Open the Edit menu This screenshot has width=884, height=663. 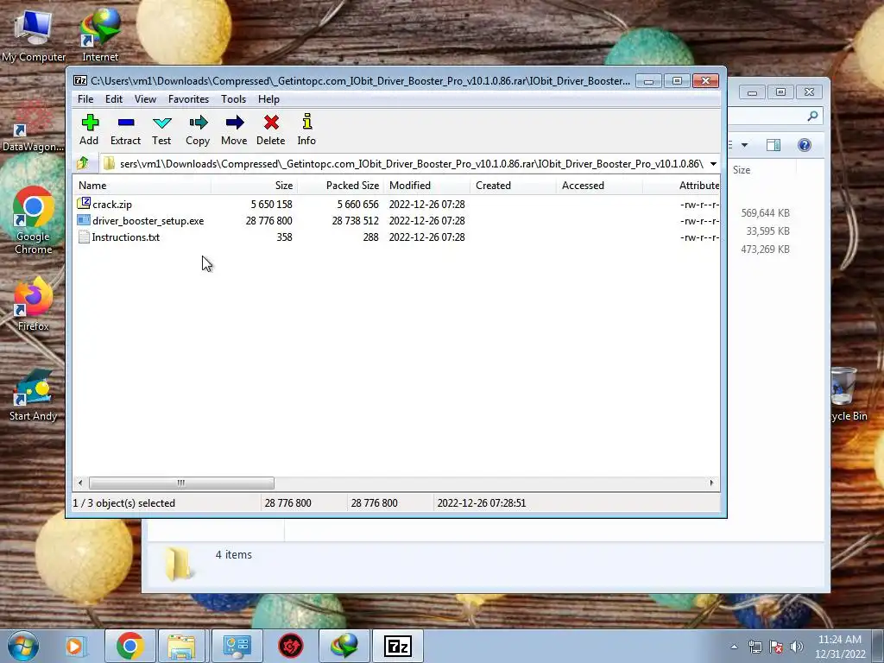[114, 99]
